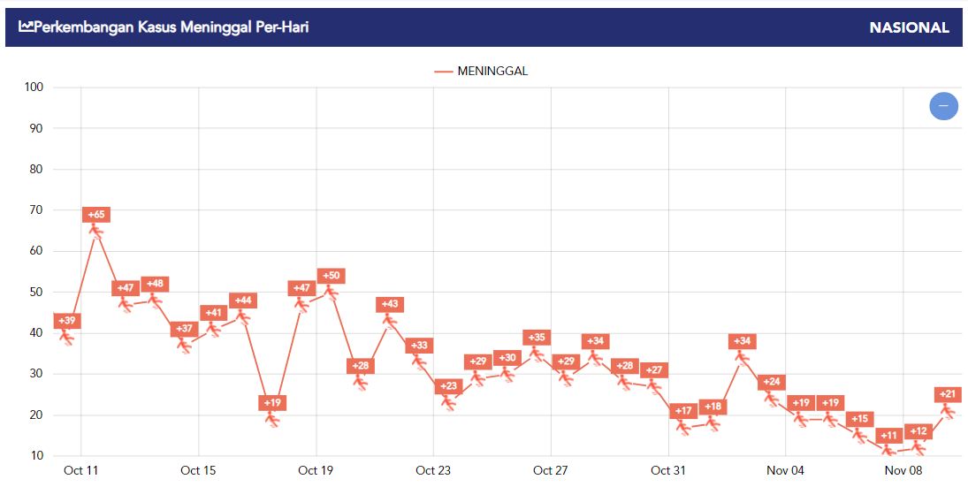Click the blue zoom-out minus button
Image resolution: width=968 pixels, height=487 pixels.
point(943,105)
